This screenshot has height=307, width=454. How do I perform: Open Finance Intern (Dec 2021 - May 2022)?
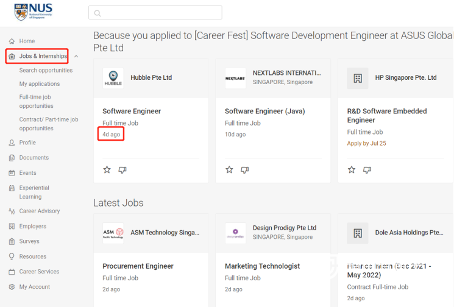coord(389,270)
